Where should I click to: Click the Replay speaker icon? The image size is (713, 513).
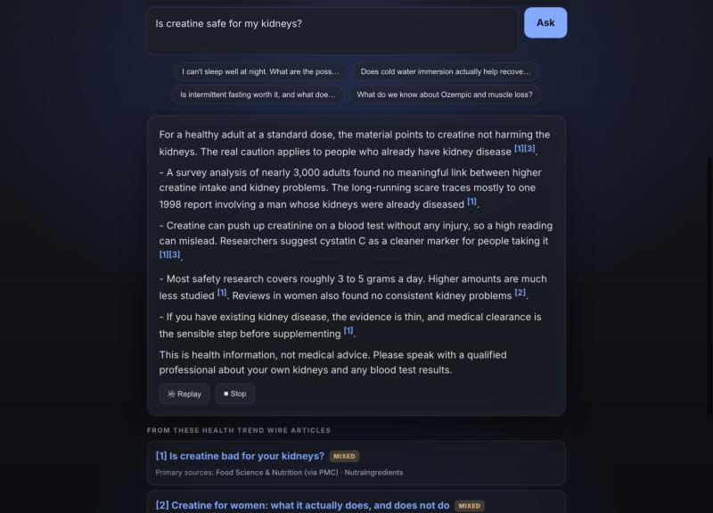(171, 393)
